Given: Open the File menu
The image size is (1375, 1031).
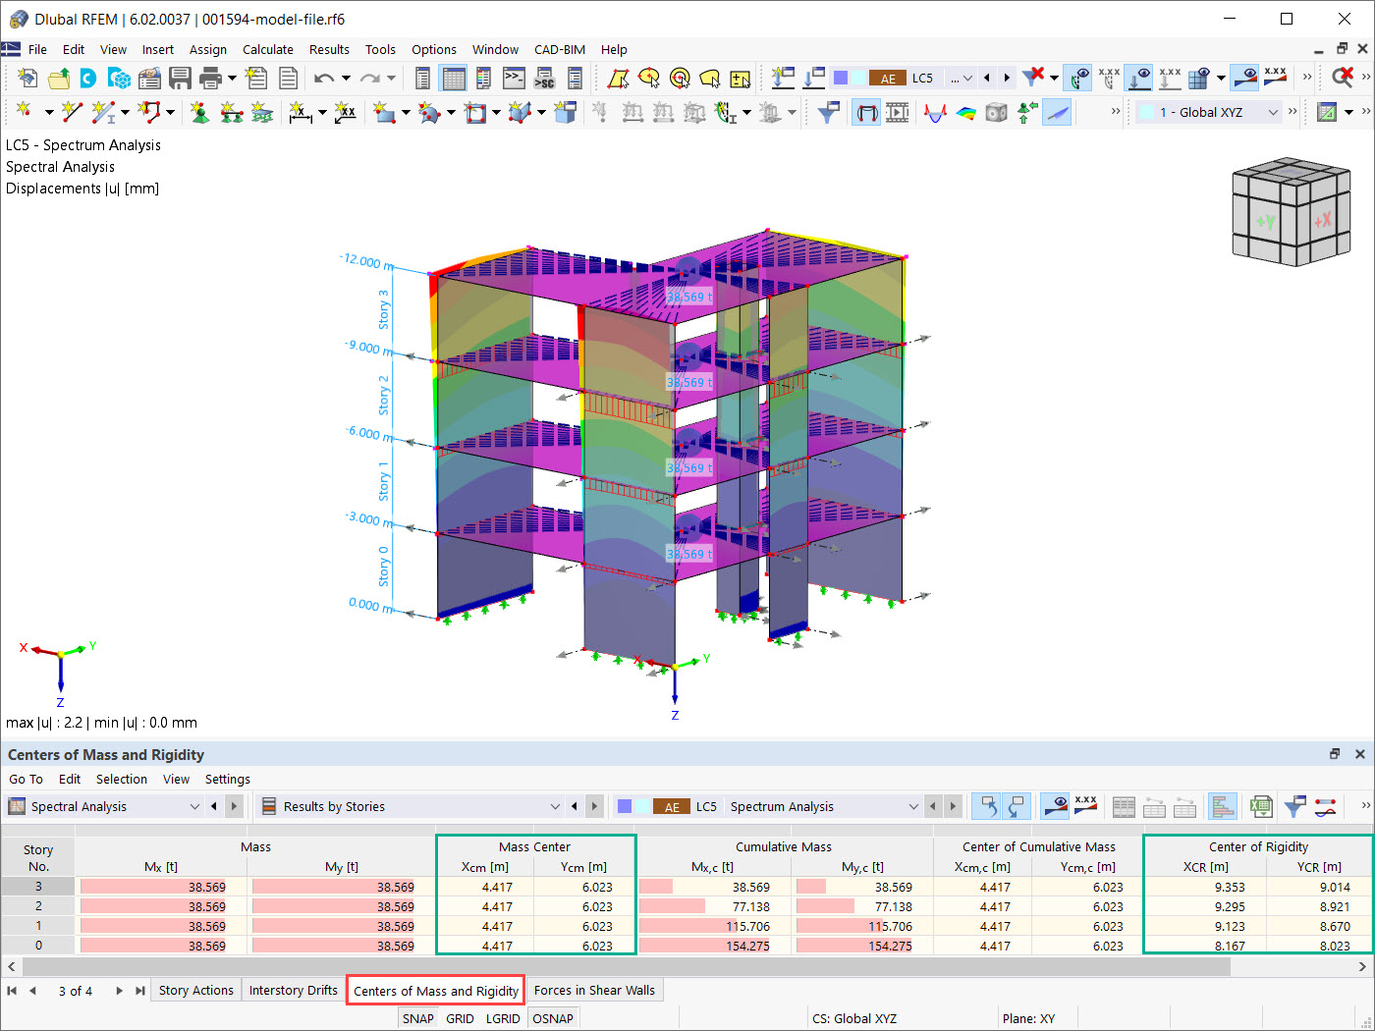Looking at the screenshot, I should point(37,49).
